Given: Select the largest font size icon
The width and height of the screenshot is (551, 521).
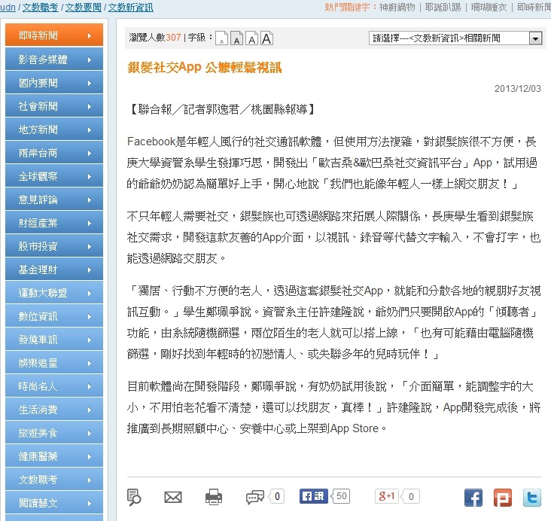Looking at the screenshot, I should click(266, 38).
